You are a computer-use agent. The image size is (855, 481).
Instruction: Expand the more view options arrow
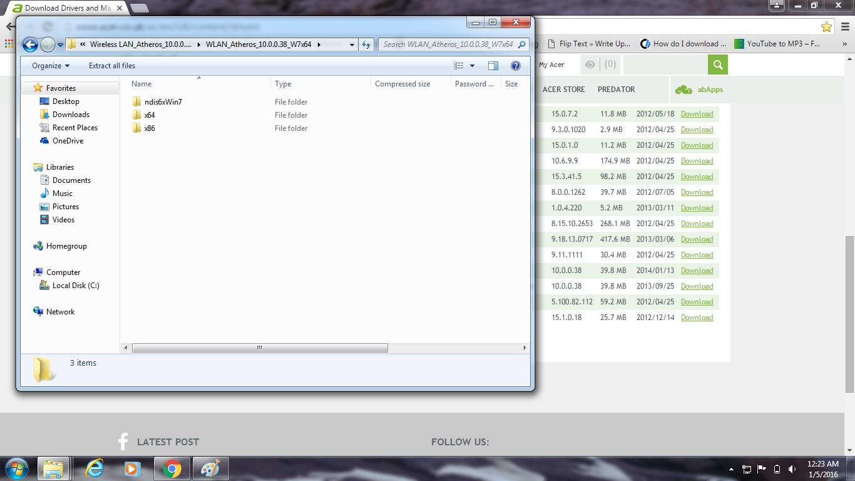(473, 66)
